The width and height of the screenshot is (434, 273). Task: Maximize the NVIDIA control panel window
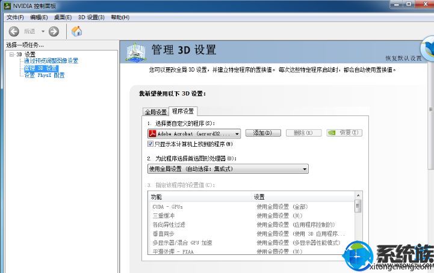point(409,4)
